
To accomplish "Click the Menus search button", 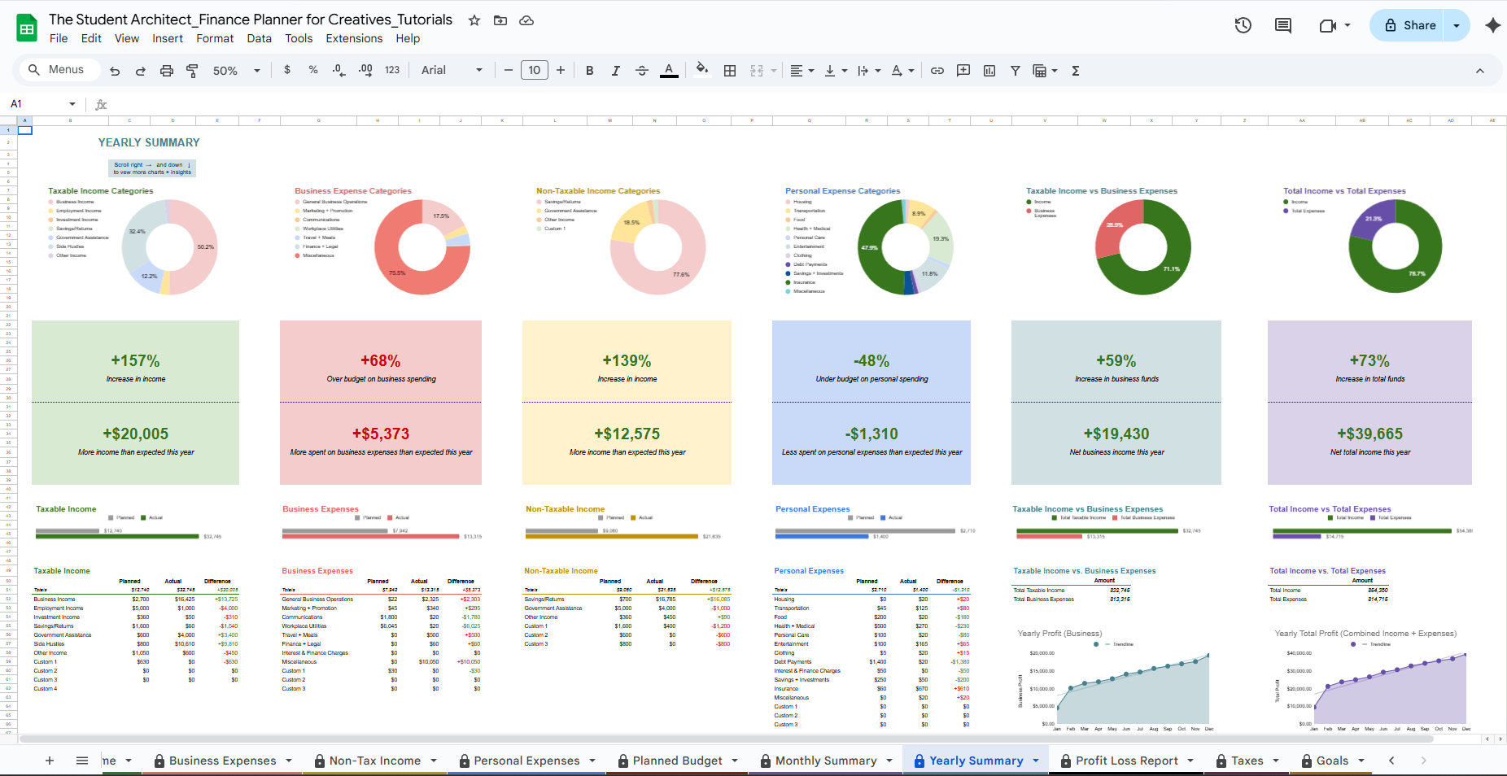I will click(57, 70).
